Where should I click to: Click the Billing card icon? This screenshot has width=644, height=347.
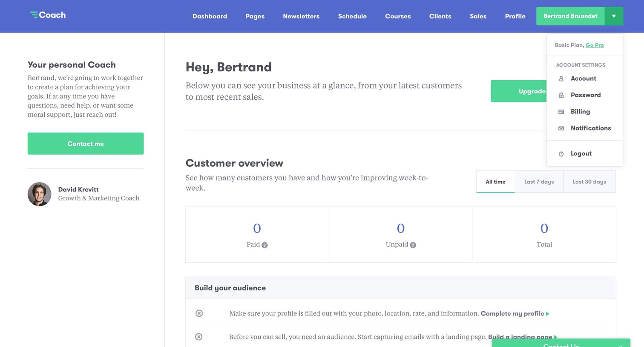[x=561, y=112]
